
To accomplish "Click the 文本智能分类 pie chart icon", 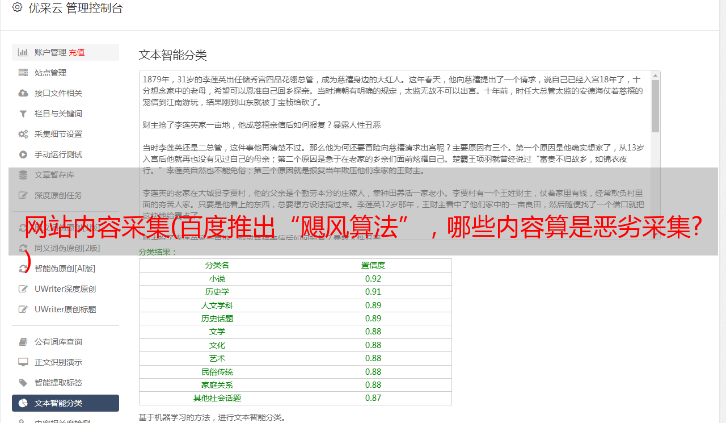I will 23,403.
